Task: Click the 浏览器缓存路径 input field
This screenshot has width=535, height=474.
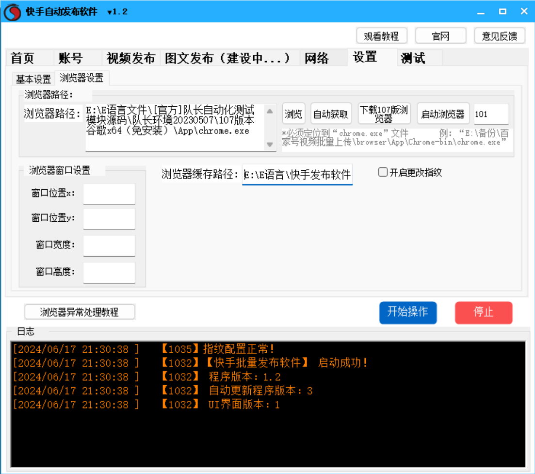Action: coord(297,175)
